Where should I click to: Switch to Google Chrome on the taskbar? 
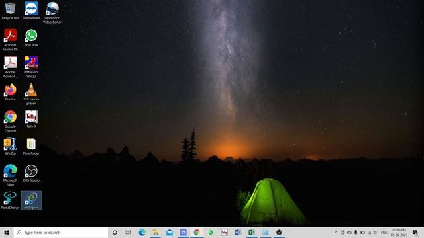click(197, 232)
